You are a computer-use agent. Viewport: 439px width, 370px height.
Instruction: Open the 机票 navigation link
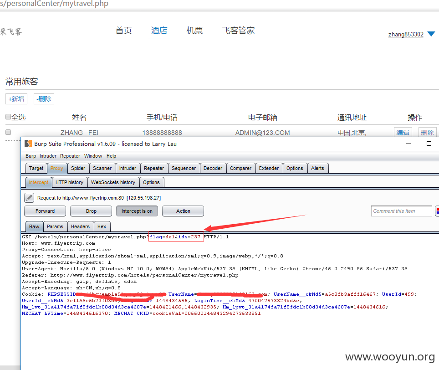tap(194, 31)
